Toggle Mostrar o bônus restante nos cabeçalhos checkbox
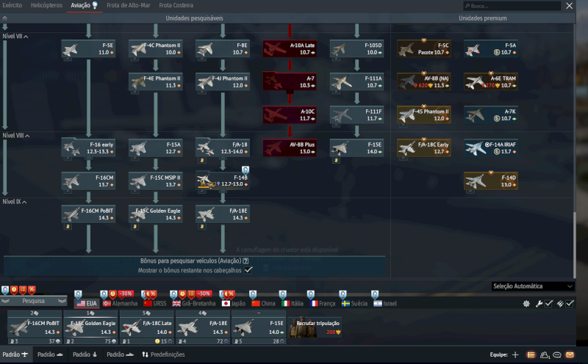Image resolution: width=588 pixels, height=364 pixels. (248, 270)
